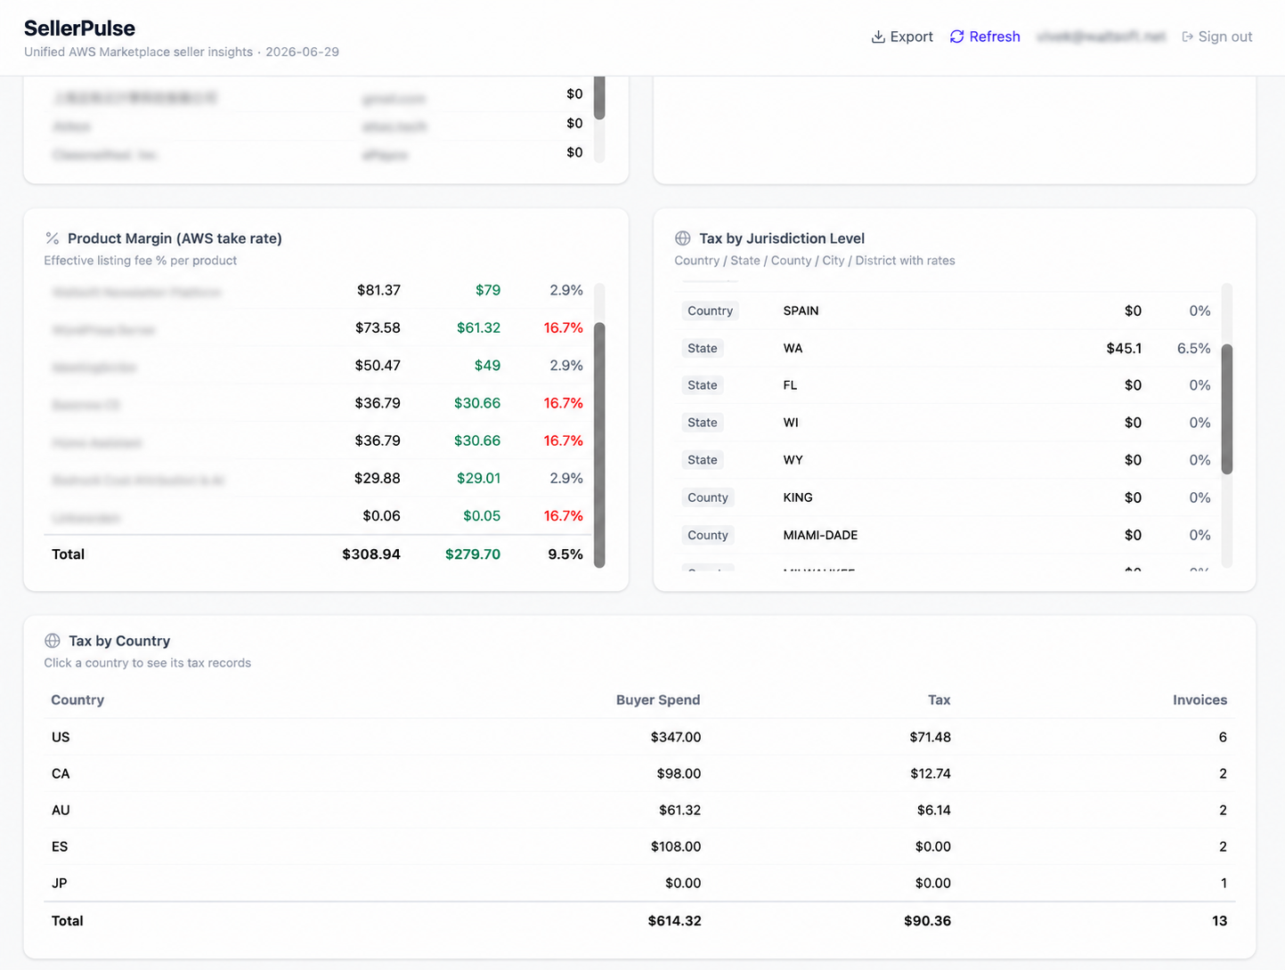Click the County tag for MIAMI-DADE
1285x970 pixels.
click(x=708, y=535)
